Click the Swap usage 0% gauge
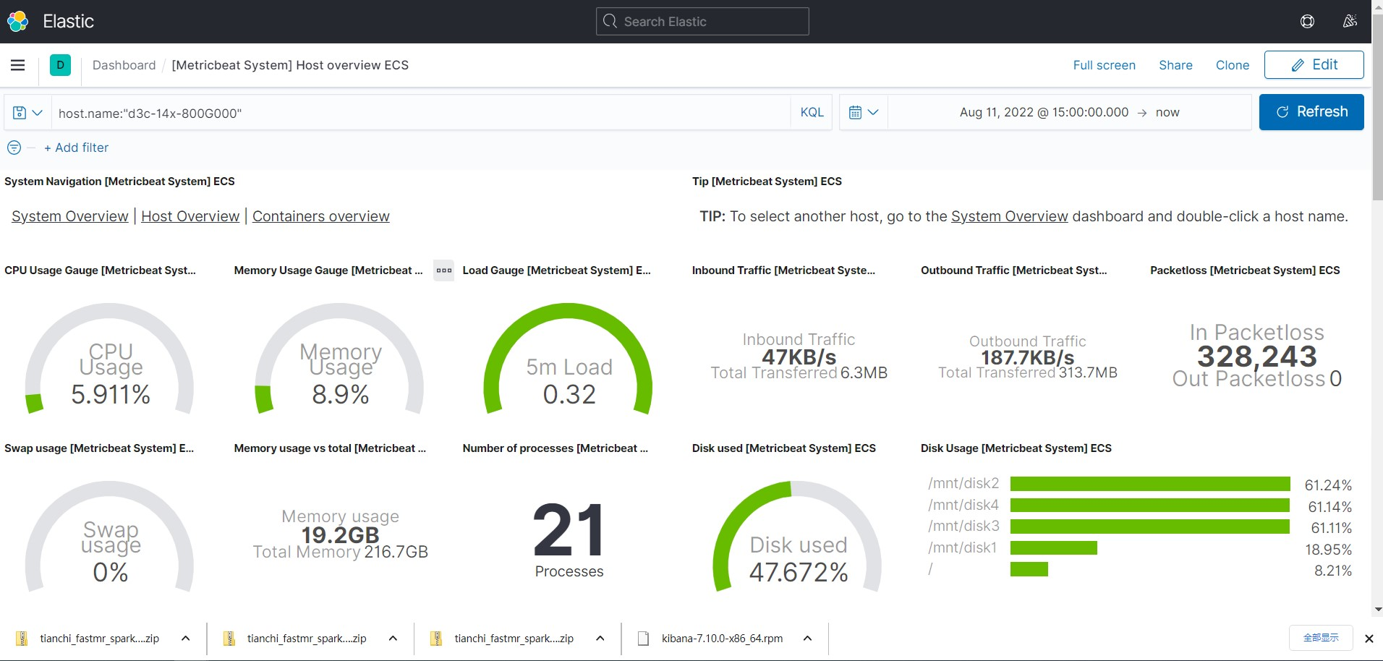The image size is (1383, 661). [110, 537]
